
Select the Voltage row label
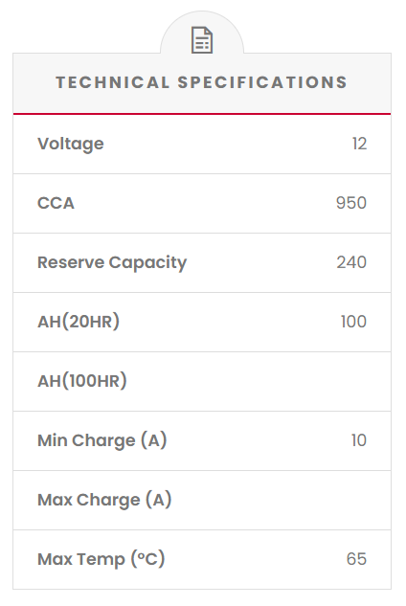(71, 145)
